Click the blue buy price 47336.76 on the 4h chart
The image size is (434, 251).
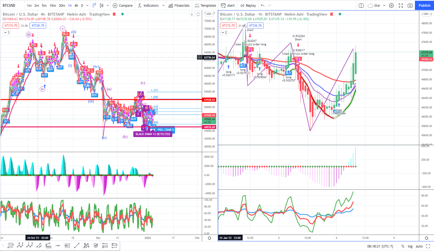(38, 26)
